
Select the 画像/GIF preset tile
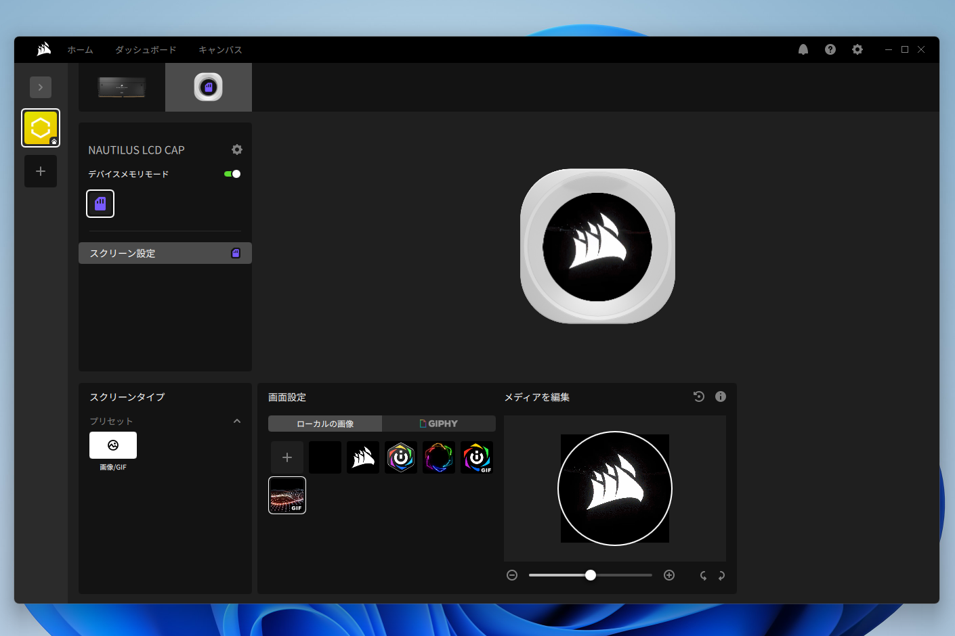[113, 445]
